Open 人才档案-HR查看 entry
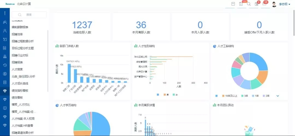 tap(22, 126)
